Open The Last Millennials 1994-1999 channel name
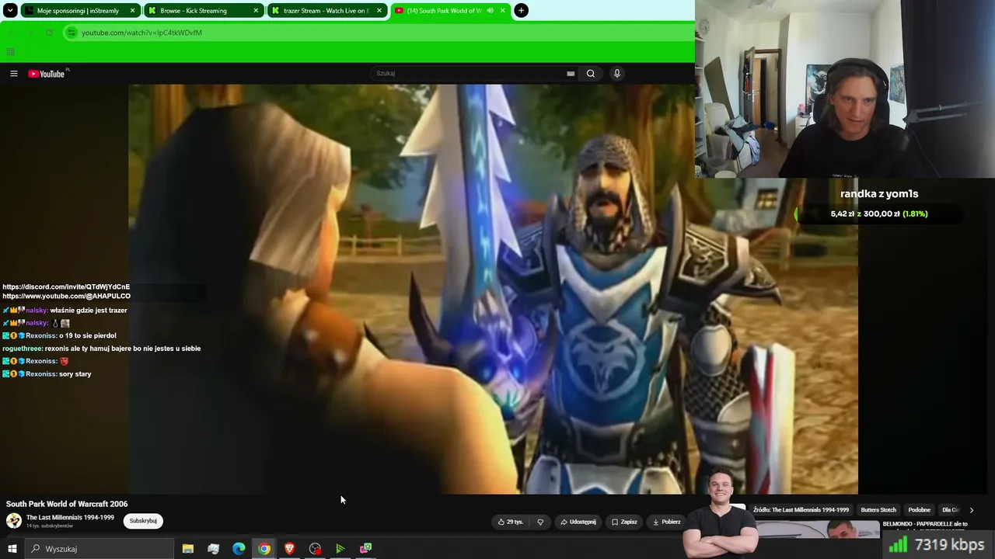The image size is (995, 559). (x=70, y=518)
